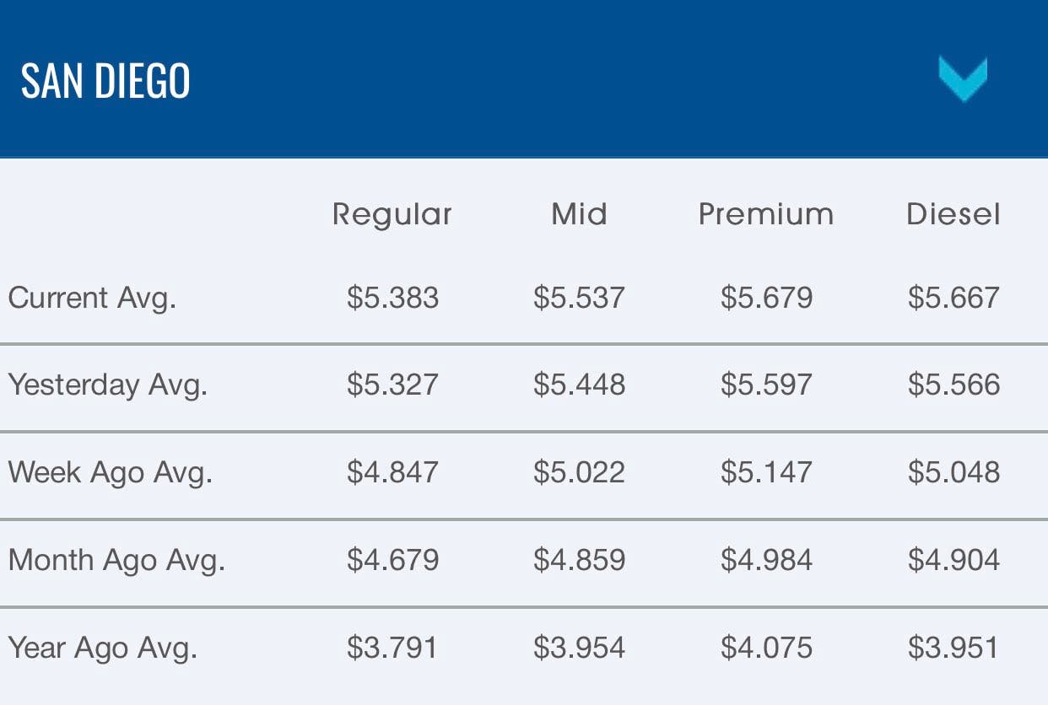Click week ago Regular price $4.847
The image size is (1048, 705).
392,472
